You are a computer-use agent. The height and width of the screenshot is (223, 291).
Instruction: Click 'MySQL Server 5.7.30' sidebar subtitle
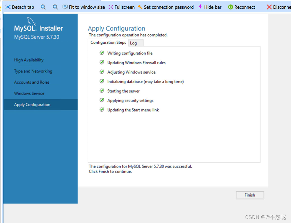37,37
